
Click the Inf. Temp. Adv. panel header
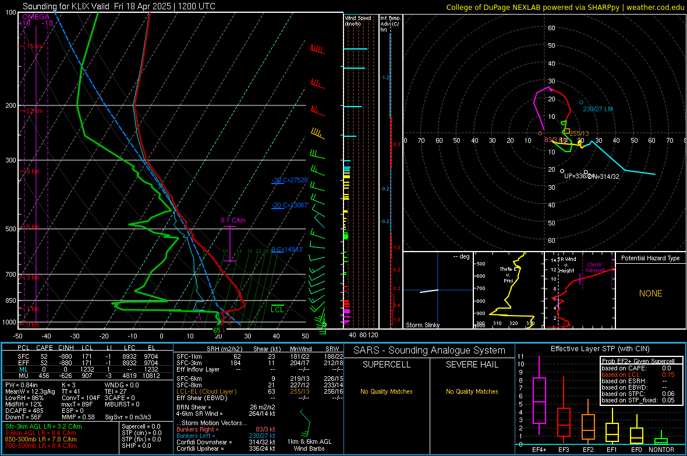(390, 24)
